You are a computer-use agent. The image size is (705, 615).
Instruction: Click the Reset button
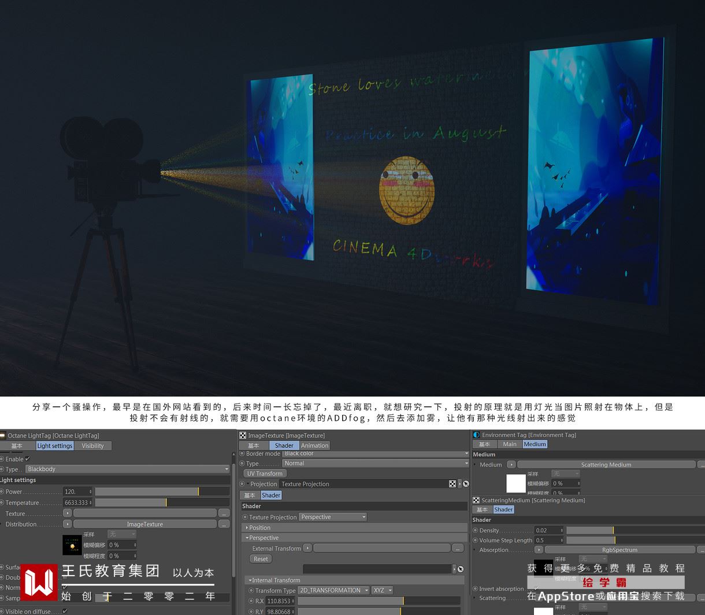(261, 559)
